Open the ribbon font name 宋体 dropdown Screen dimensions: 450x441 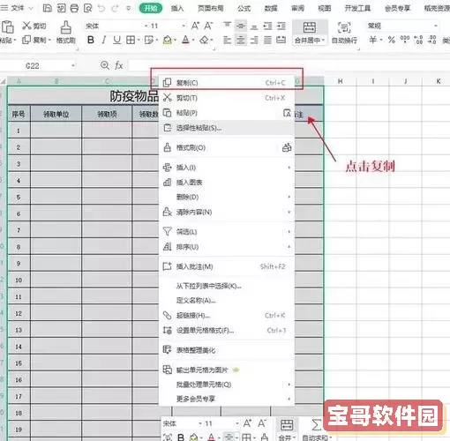146,26
